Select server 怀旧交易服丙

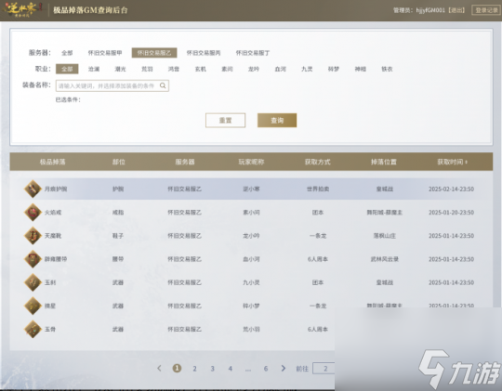coord(204,53)
